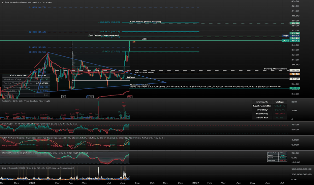Click the 100.00% (36.69) Fibonacci label

pos(37,32)
